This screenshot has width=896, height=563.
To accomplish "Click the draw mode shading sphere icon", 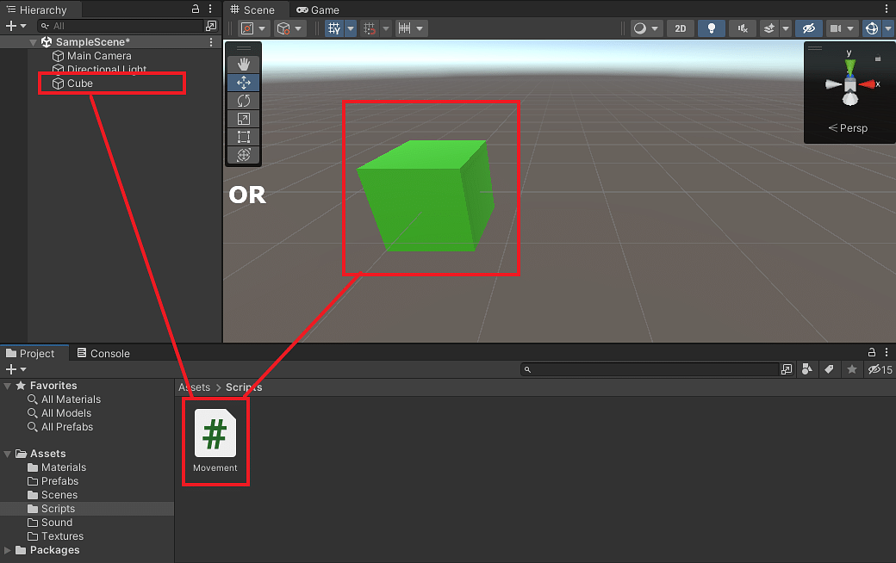I will tap(640, 28).
